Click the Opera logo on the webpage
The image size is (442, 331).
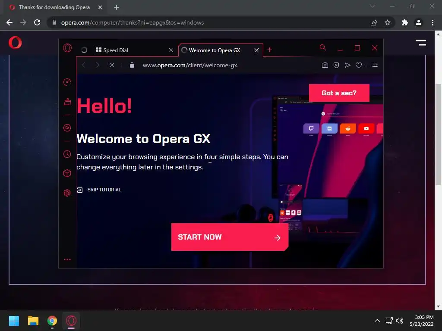pos(15,43)
